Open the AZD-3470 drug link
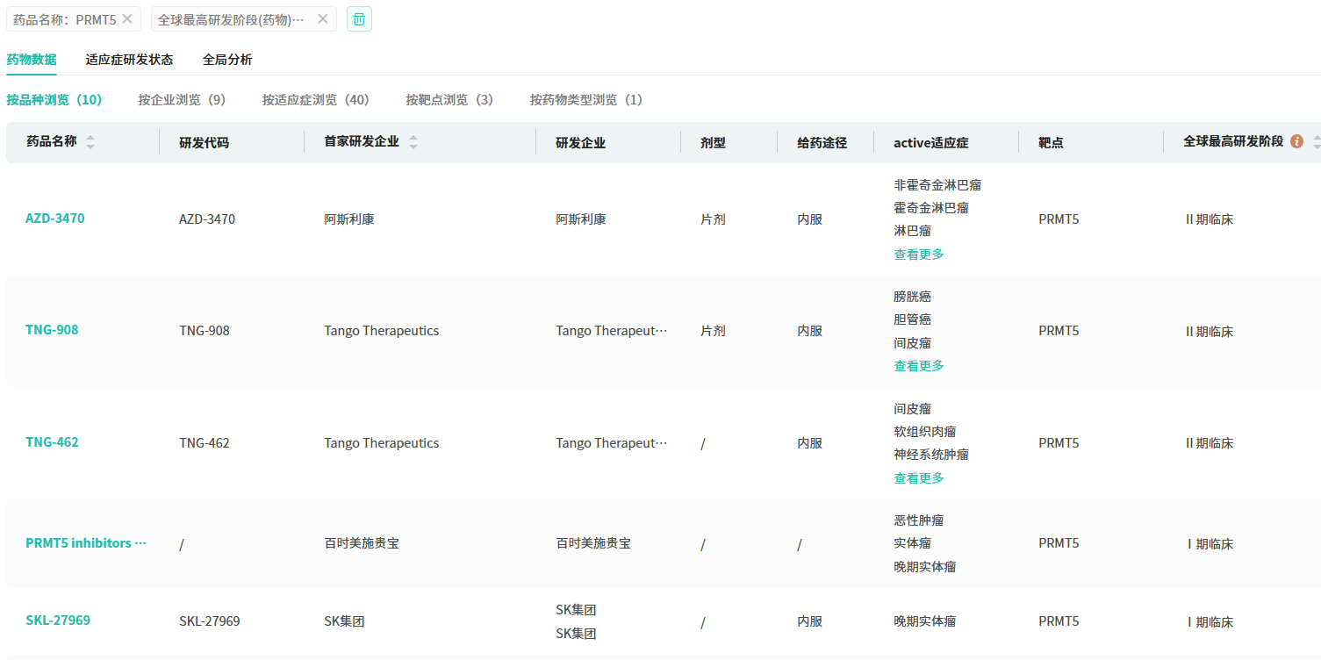The height and width of the screenshot is (660, 1321). [x=55, y=219]
